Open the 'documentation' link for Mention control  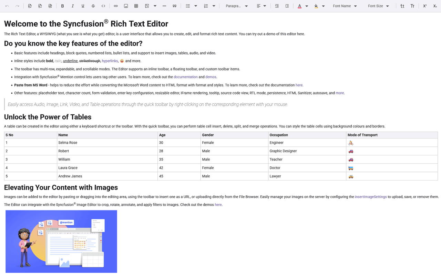[x=186, y=77]
